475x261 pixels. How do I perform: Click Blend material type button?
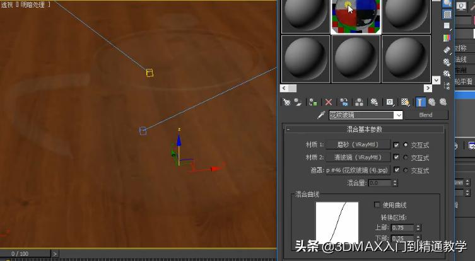pos(426,115)
